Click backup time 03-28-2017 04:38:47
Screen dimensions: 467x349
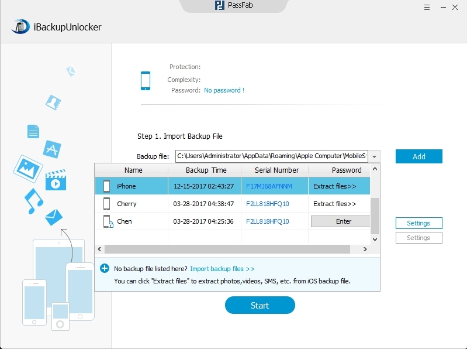click(x=203, y=204)
